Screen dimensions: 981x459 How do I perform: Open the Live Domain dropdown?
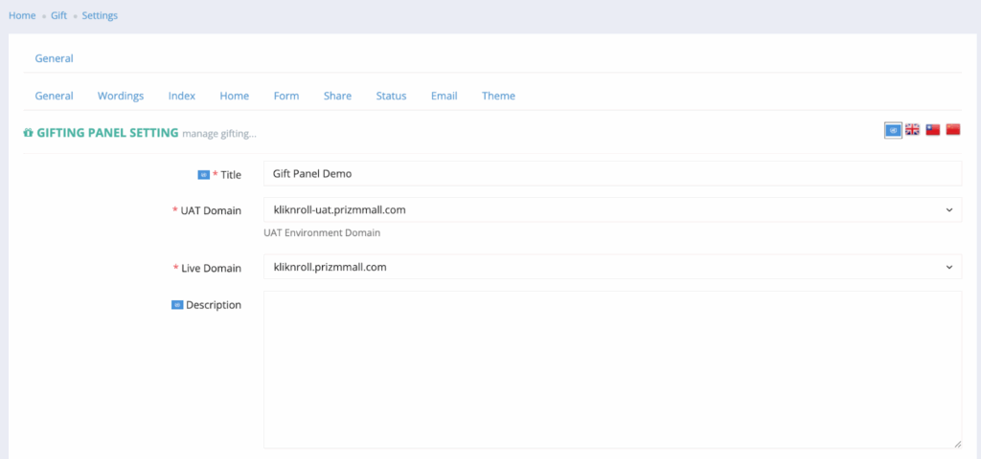612,267
